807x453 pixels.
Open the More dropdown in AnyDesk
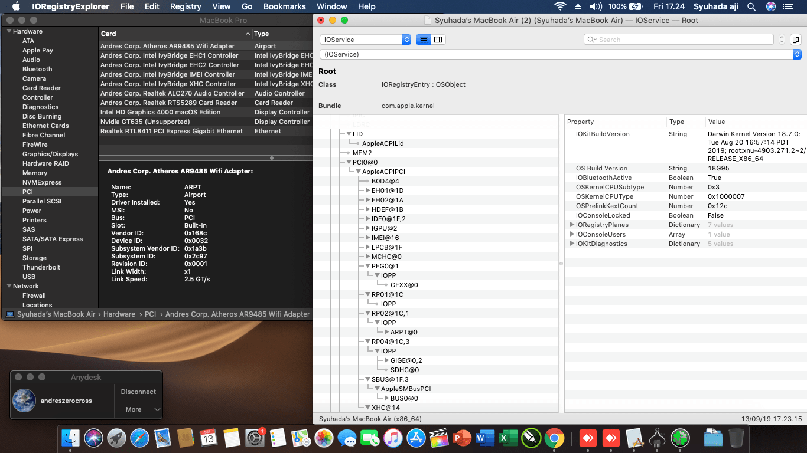138,409
